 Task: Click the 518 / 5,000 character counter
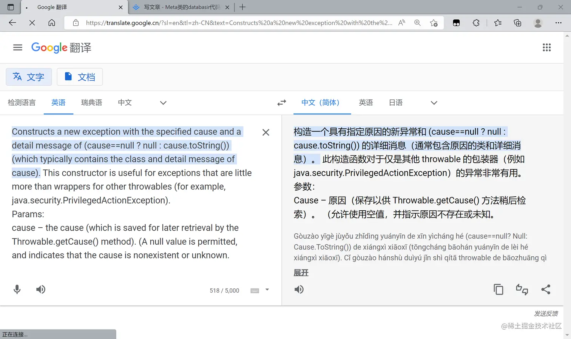coord(224,290)
